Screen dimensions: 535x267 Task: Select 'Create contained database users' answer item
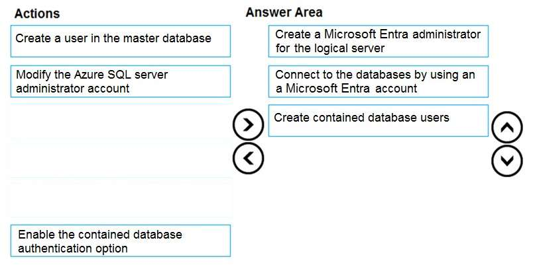pos(379,120)
